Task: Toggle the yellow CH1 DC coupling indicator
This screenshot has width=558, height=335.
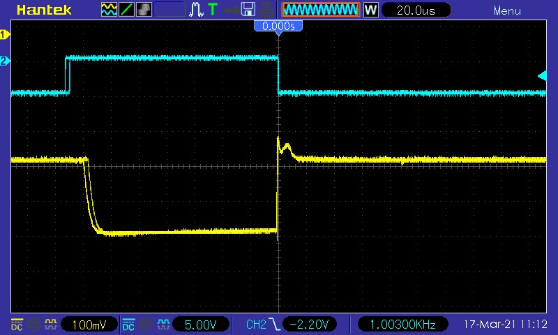Action: (x=17, y=324)
